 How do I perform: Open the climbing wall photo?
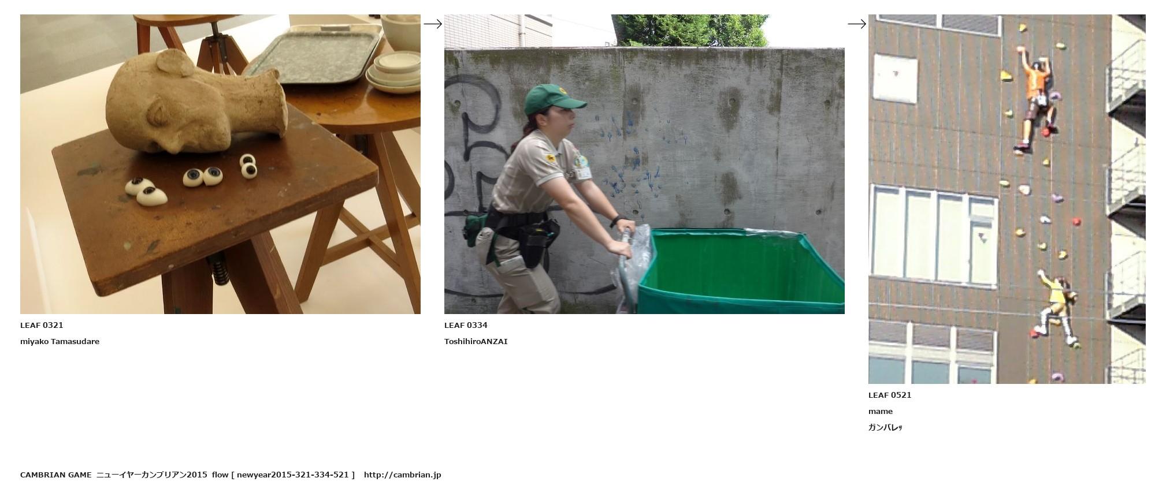coord(1007,199)
